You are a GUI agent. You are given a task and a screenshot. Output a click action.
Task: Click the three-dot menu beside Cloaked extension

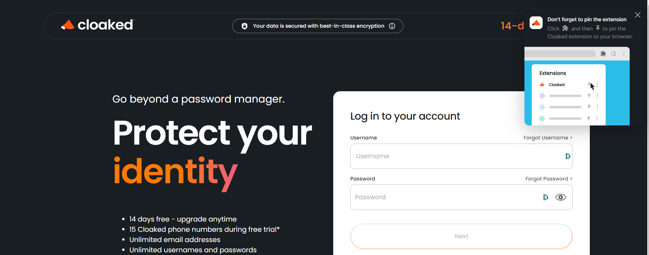[597, 85]
